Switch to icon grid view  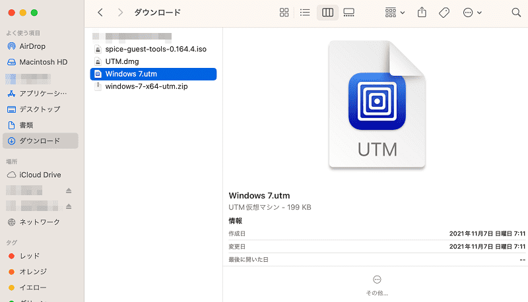pos(284,13)
